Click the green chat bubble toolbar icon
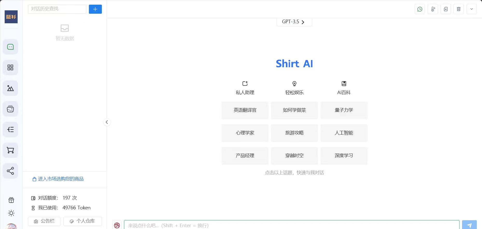The image size is (482, 229). [420, 9]
